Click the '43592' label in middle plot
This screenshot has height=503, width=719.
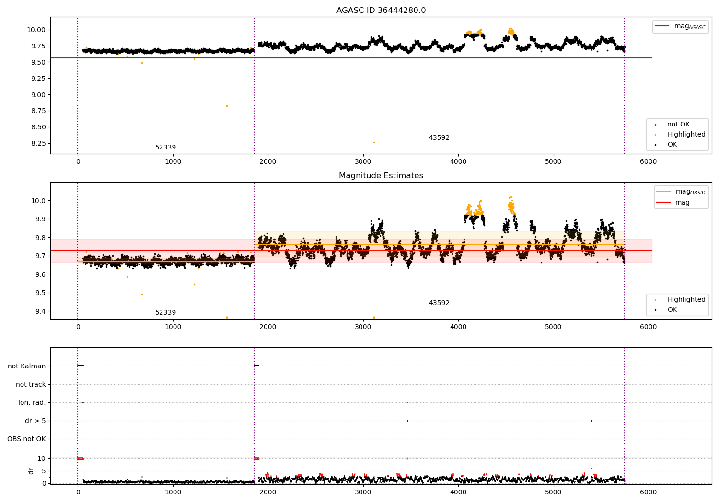[x=439, y=303]
